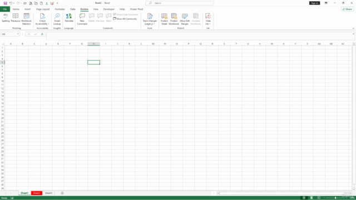Open the Formulas tab
The height and width of the screenshot is (200, 356).
pyautogui.click(x=60, y=9)
